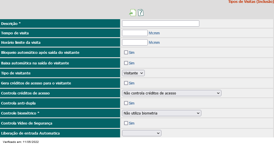Expand the Controla créditos de acesso dropdown
Viewport: 274px width, 146px height.
coord(171,93)
